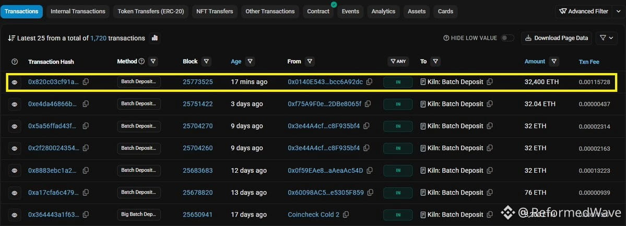Open the Events tab
The width and height of the screenshot is (626, 226).
coord(350,11)
